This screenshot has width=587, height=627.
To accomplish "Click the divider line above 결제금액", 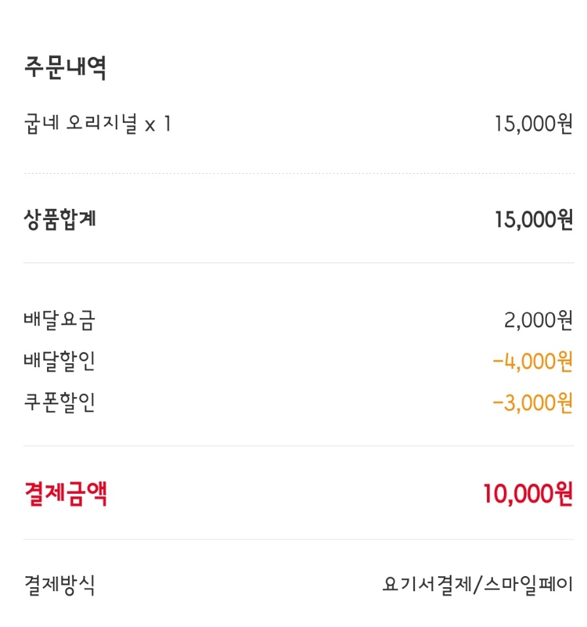I will point(298,446).
